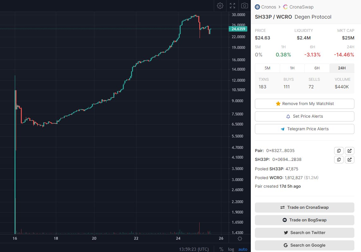The width and height of the screenshot is (361, 252).
Task: Open Pair address in explorer
Action: tap(350, 151)
